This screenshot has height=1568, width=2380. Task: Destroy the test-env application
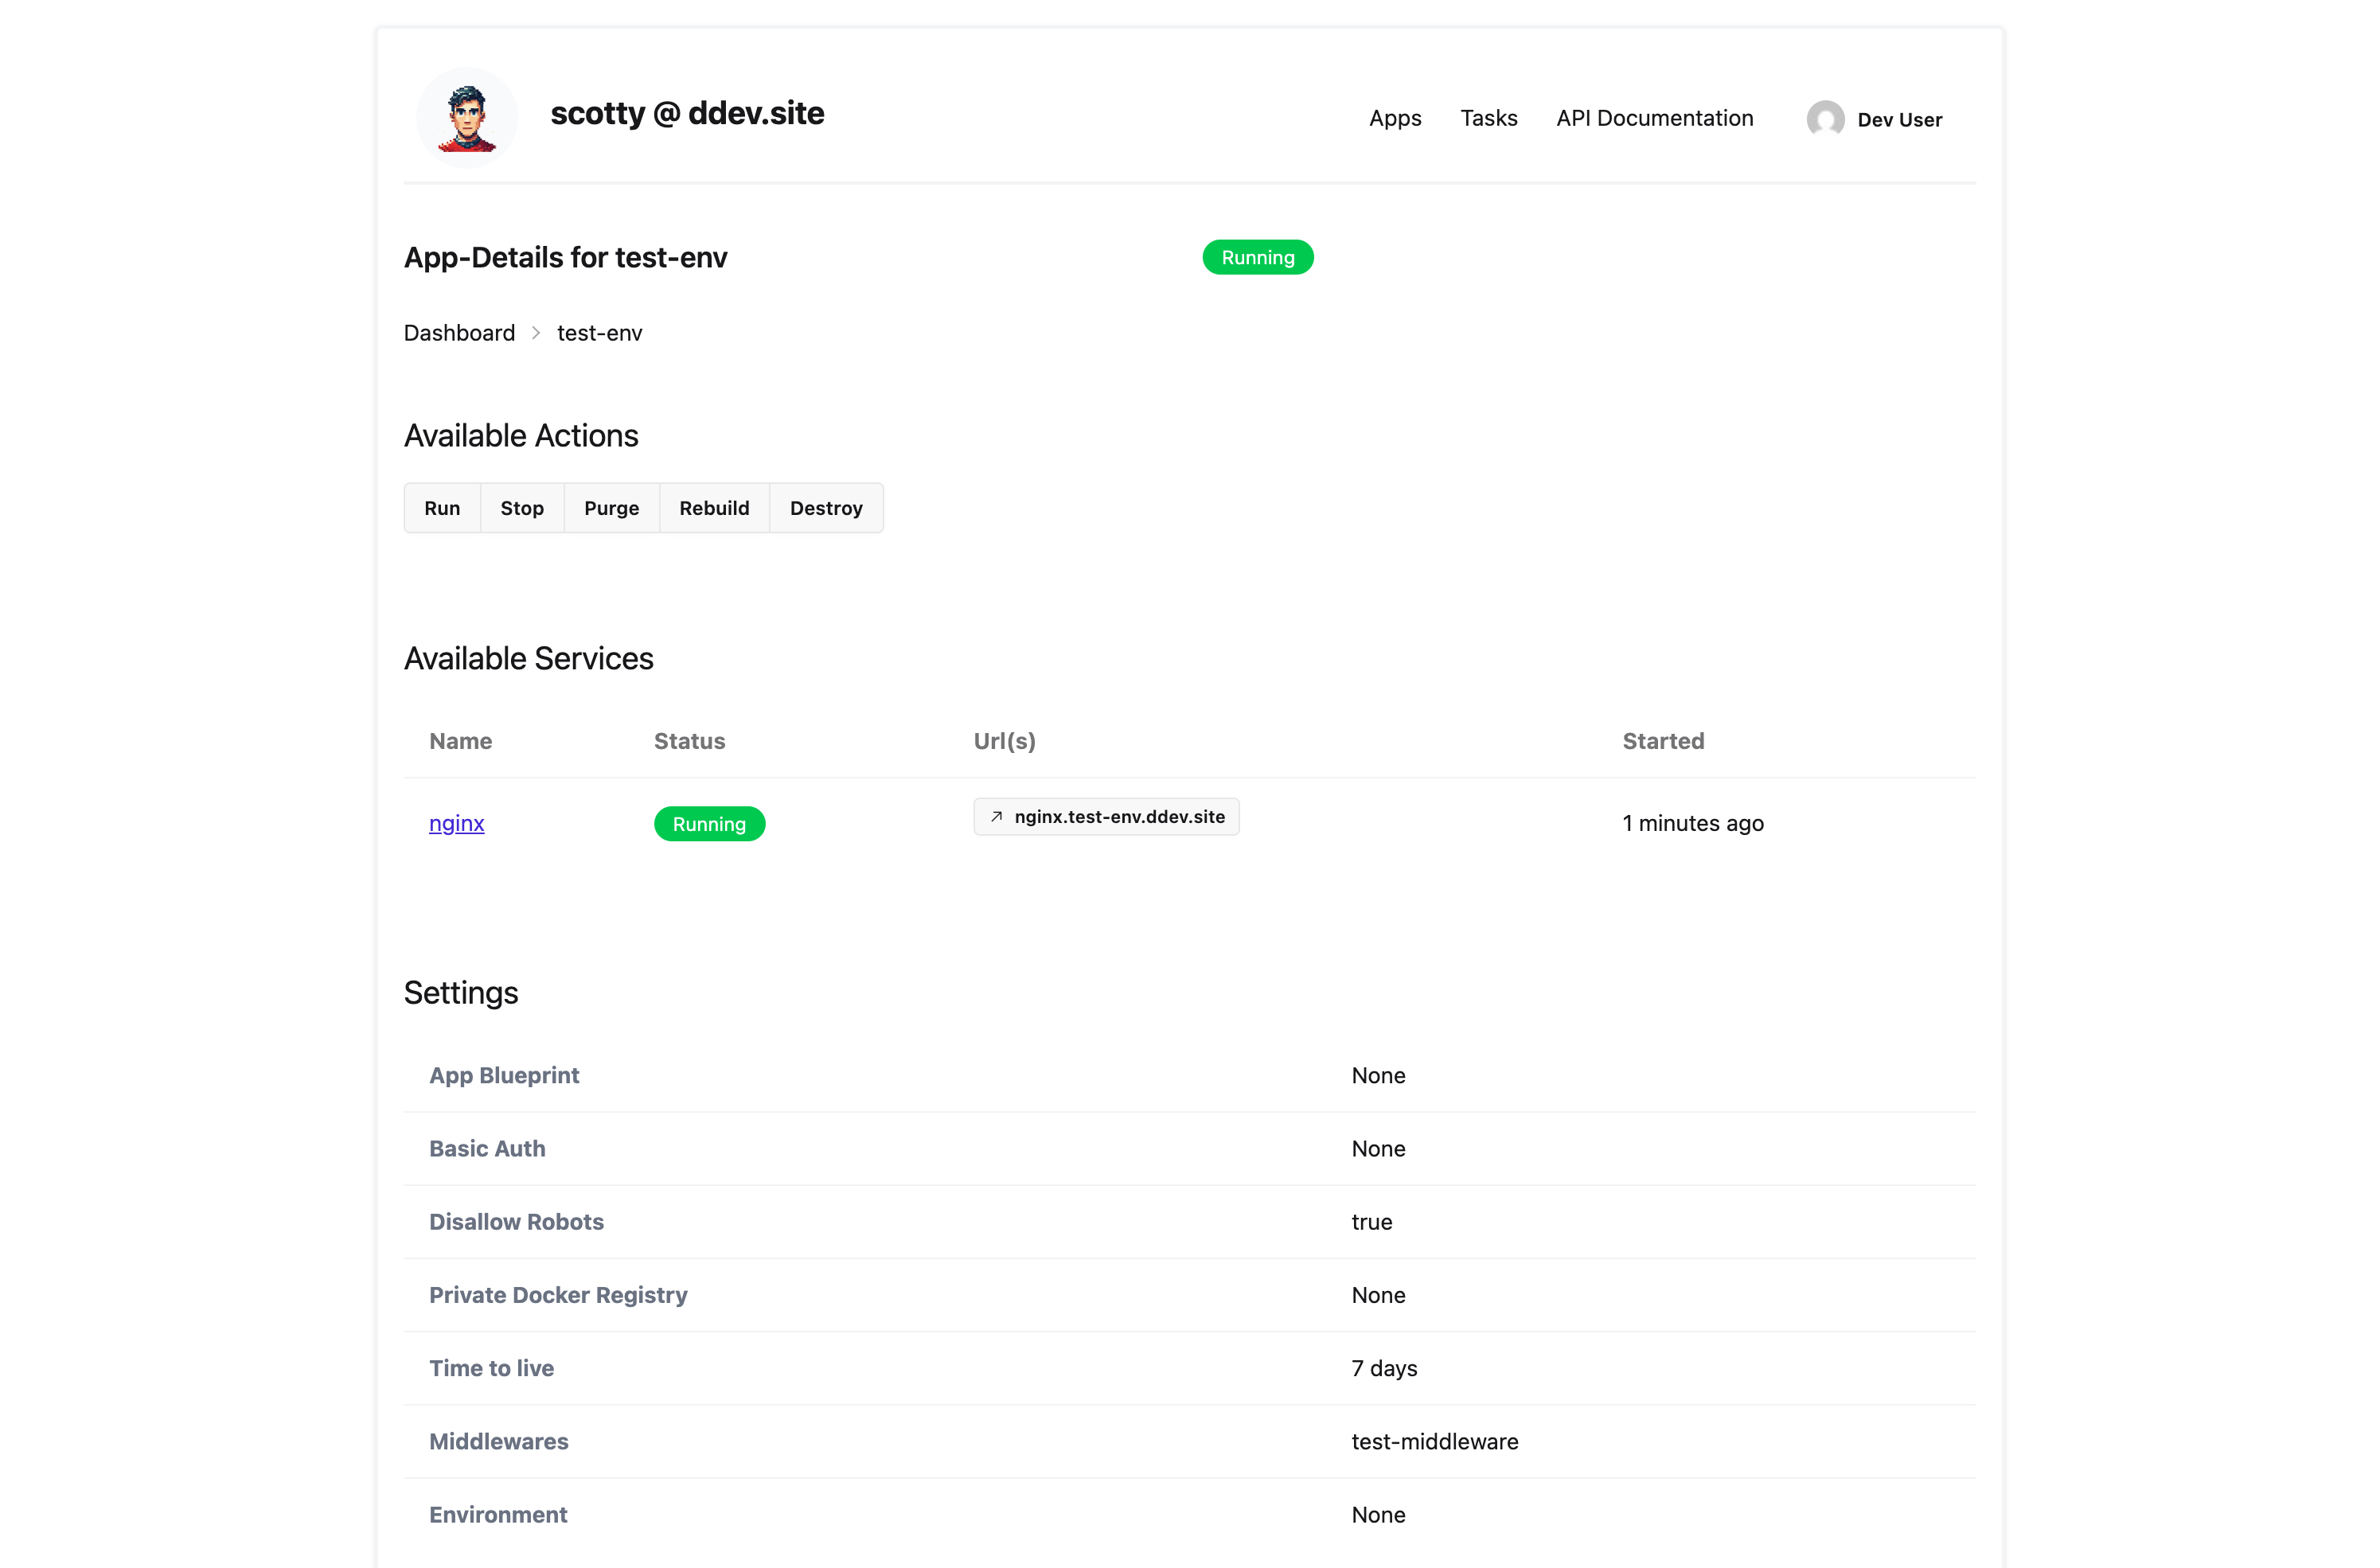point(826,508)
